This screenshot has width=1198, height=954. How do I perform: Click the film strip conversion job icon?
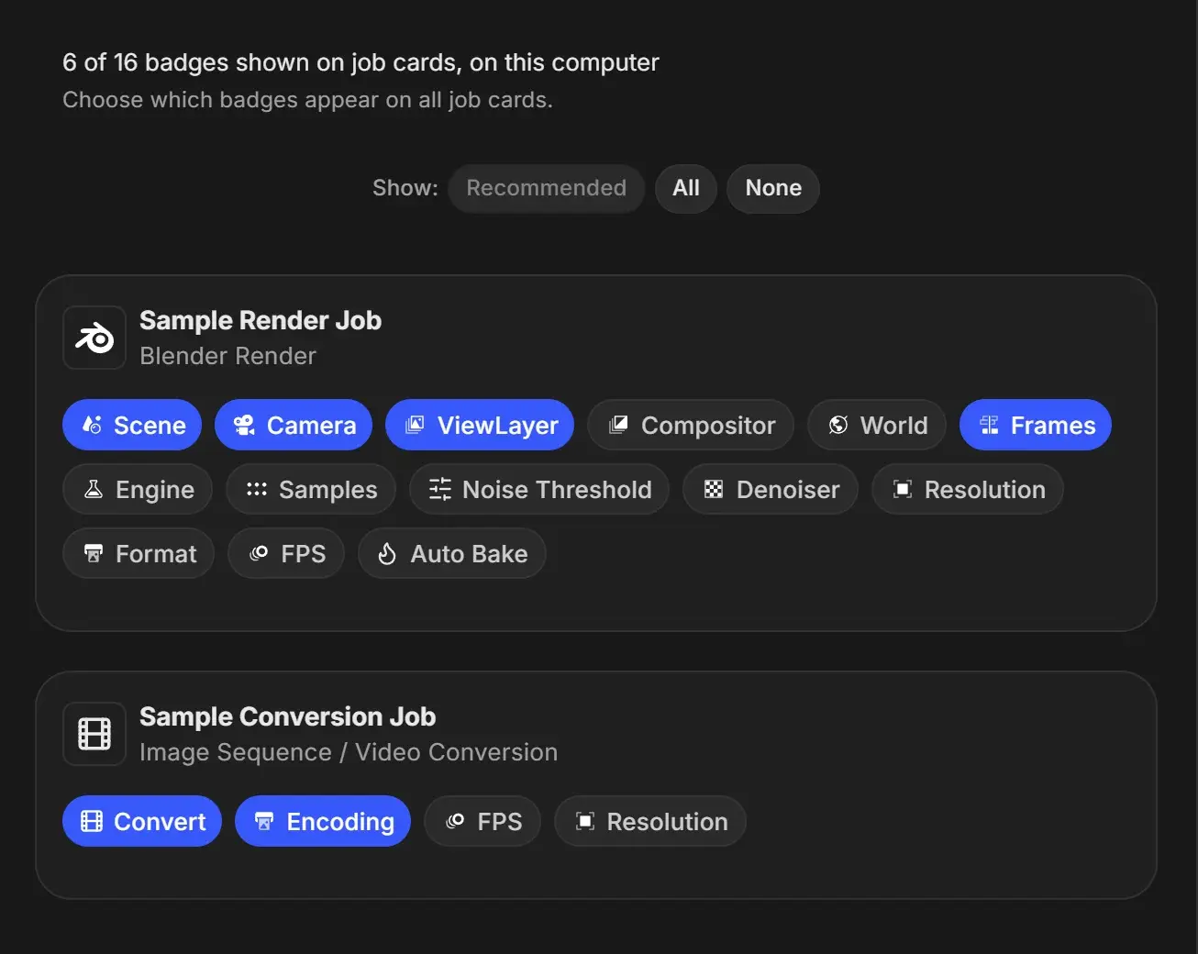pos(94,734)
